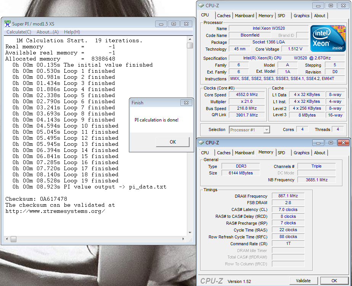The height and width of the screenshot is (286, 352).
Task: Click the Cycle Time (tRAS) value 22 clocks
Action: point(288,230)
